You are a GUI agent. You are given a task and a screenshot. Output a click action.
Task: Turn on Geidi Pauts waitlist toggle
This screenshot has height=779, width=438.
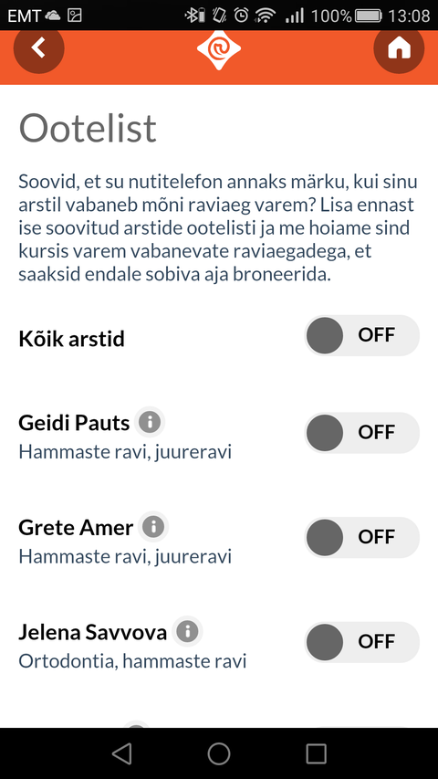[362, 433]
